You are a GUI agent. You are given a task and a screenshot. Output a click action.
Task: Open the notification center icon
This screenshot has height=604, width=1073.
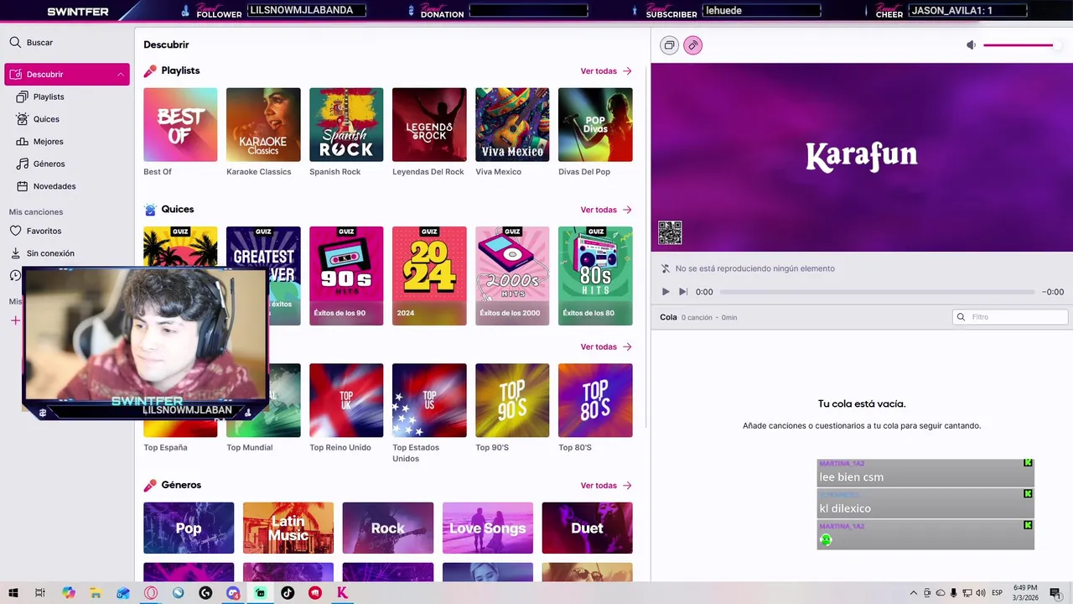point(1055,593)
